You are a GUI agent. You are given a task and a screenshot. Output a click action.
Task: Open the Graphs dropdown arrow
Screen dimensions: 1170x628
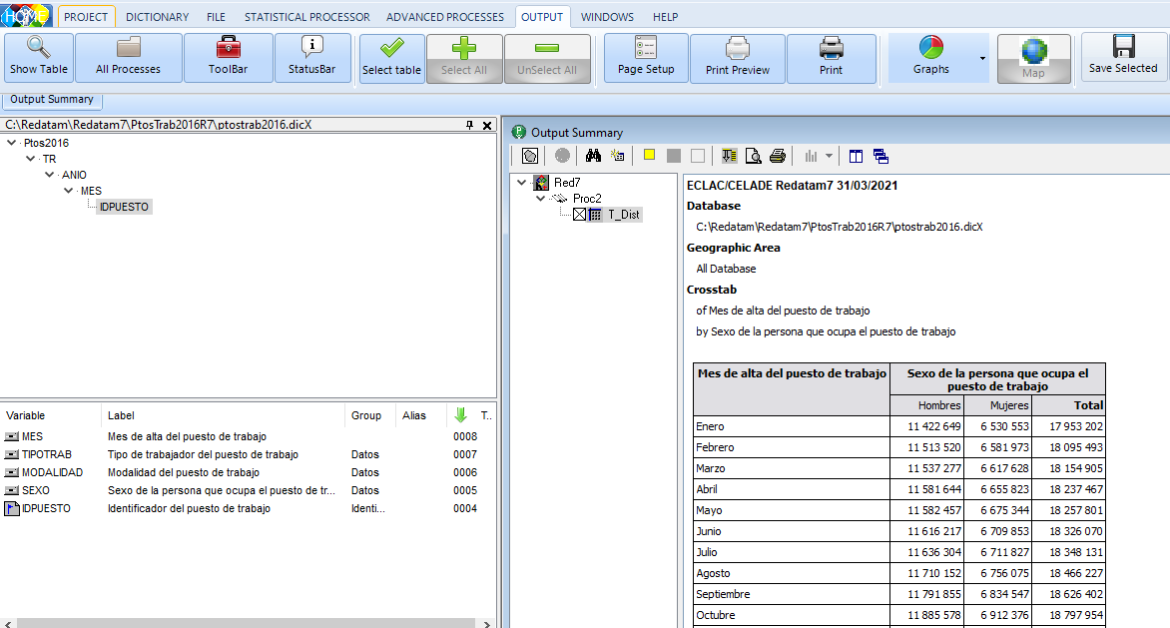982,59
